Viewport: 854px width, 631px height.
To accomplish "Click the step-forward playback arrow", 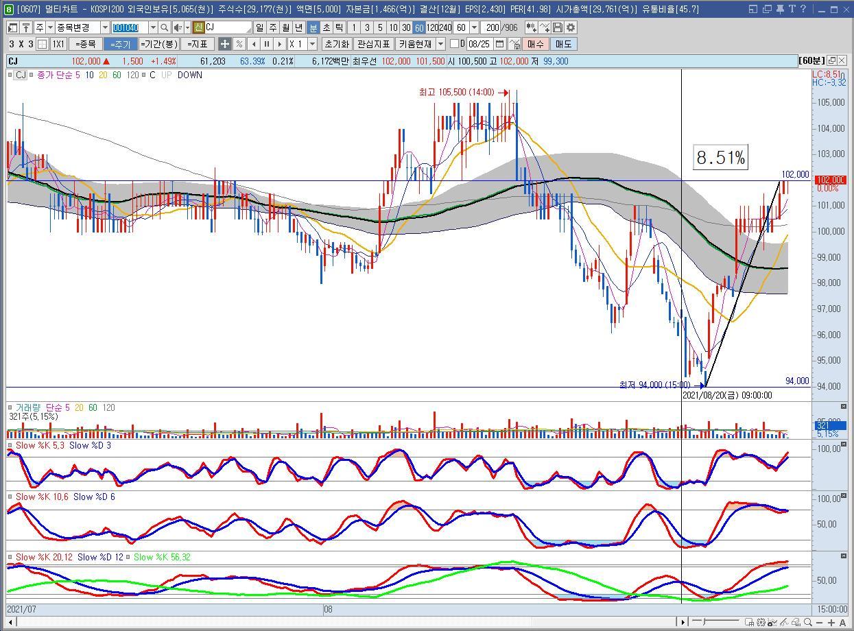I will [x=279, y=44].
